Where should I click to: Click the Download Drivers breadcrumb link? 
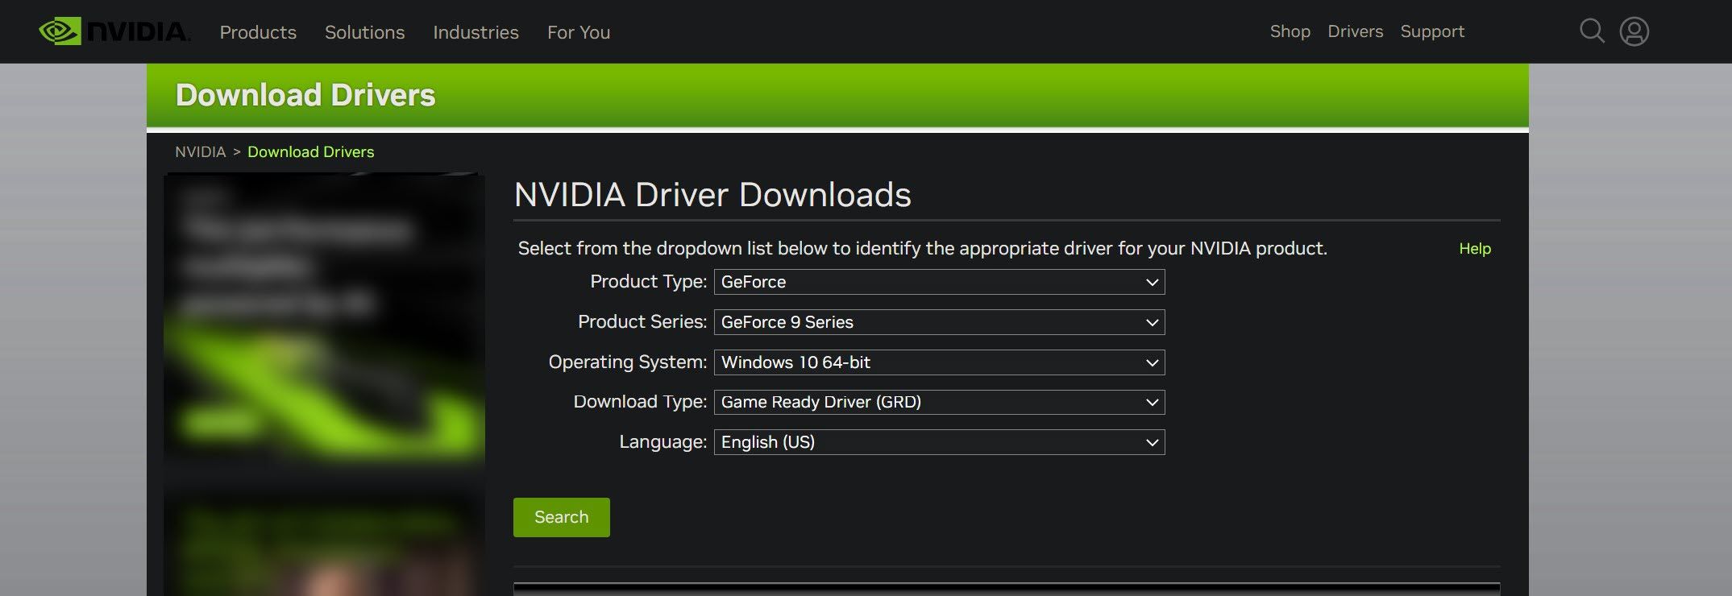pyautogui.click(x=310, y=151)
